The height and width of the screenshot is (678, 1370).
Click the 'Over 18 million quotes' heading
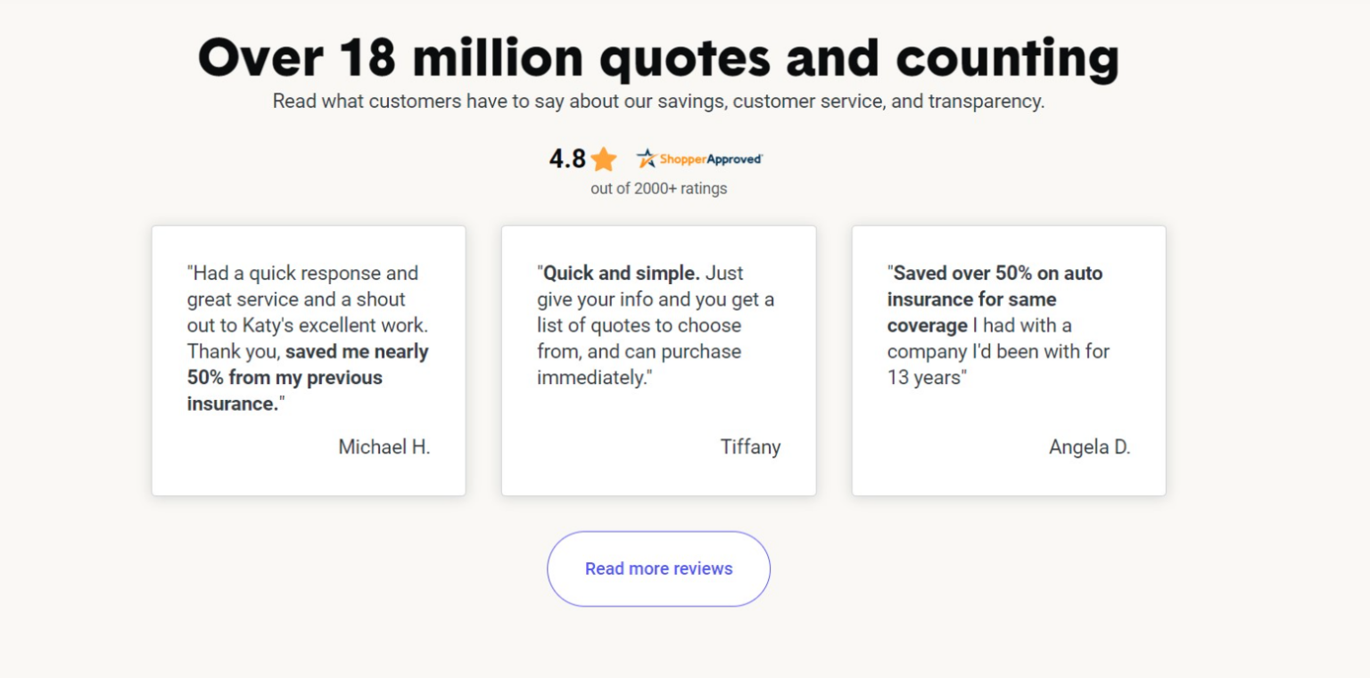point(657,56)
